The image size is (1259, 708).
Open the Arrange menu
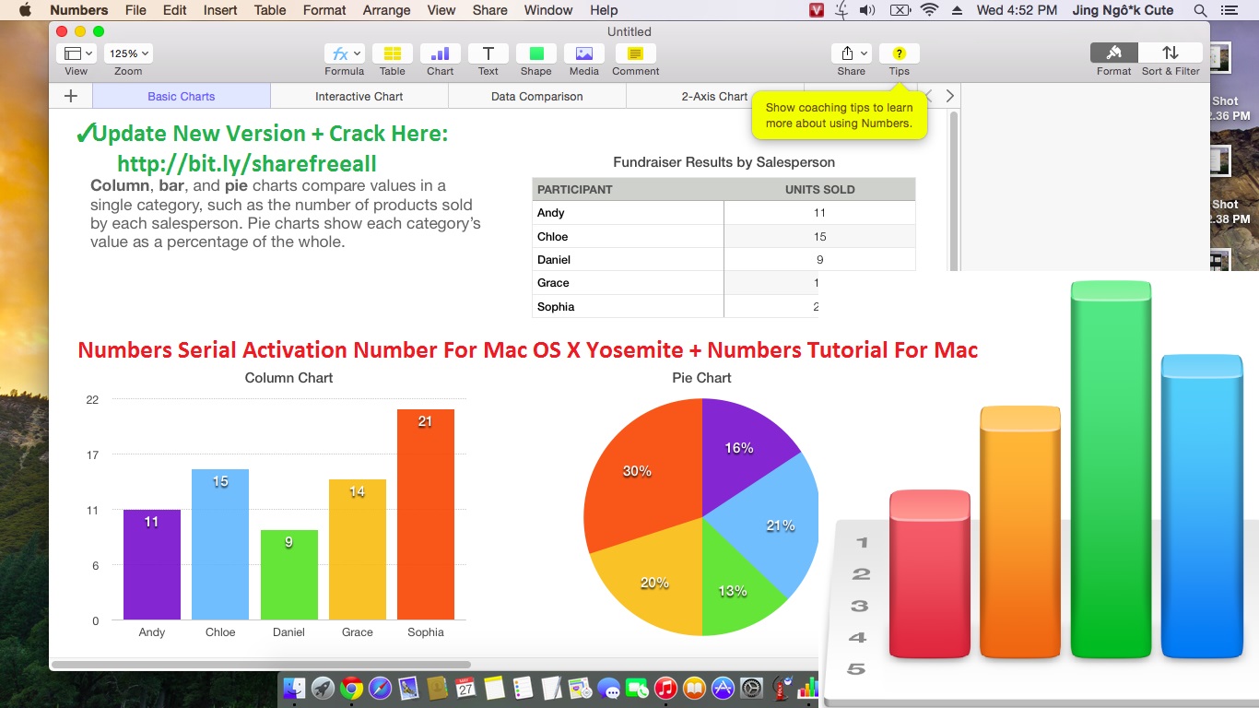tap(385, 10)
